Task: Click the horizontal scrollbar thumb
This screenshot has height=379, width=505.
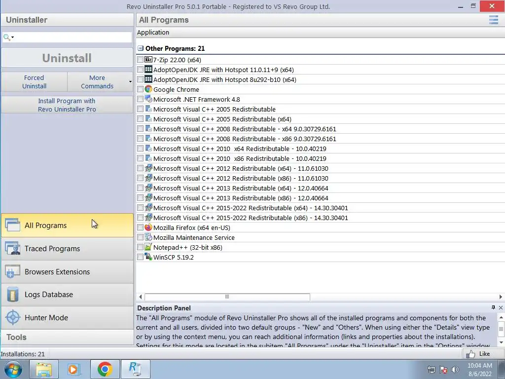Action: point(227,297)
